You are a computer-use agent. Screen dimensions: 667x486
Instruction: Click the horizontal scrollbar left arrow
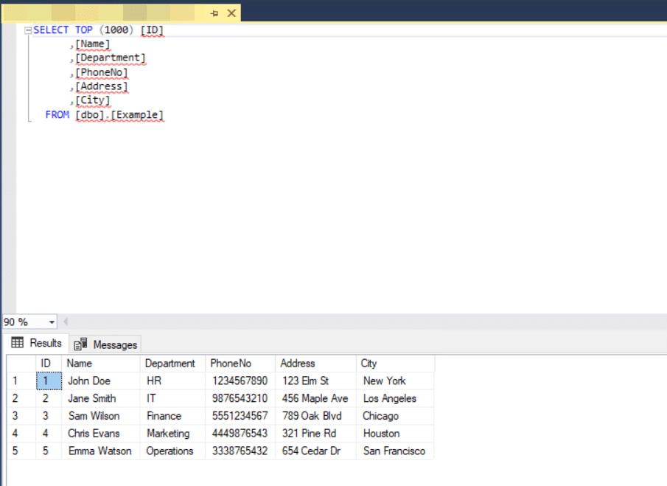65,322
